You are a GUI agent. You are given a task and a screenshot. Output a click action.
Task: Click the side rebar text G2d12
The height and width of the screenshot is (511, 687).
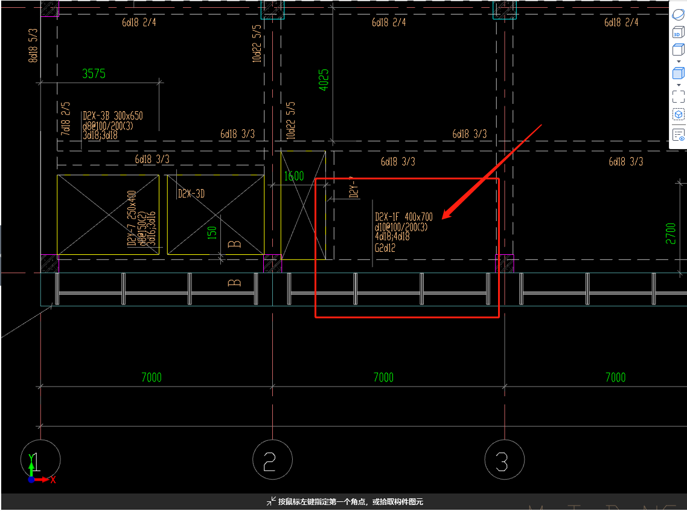(385, 248)
